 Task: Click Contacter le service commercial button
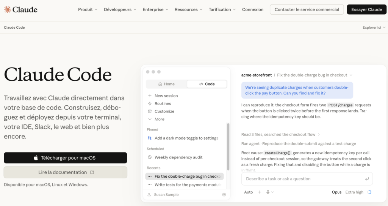tap(307, 9)
